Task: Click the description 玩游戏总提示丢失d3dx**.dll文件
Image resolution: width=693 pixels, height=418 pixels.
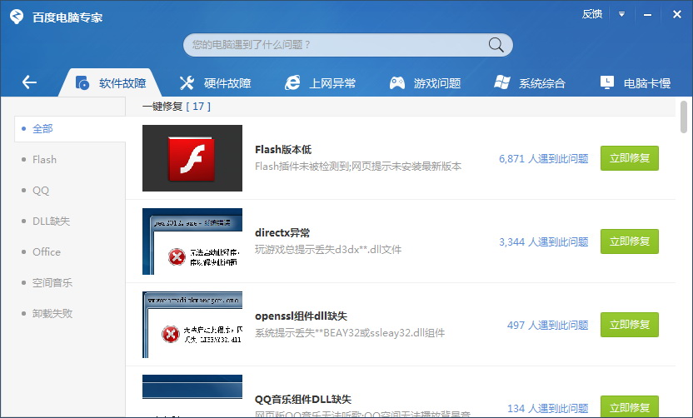Action: [328, 250]
